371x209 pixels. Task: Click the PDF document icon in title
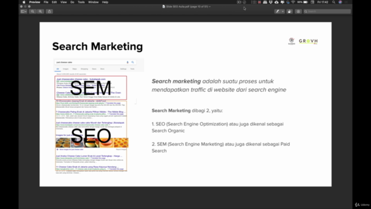click(163, 6)
